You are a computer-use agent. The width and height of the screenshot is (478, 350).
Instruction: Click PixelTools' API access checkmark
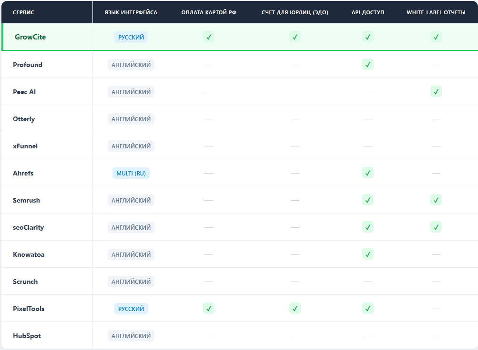[367, 308]
